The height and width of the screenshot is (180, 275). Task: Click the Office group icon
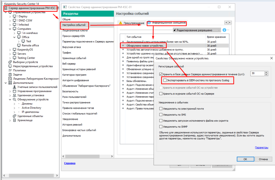[x=19, y=37]
